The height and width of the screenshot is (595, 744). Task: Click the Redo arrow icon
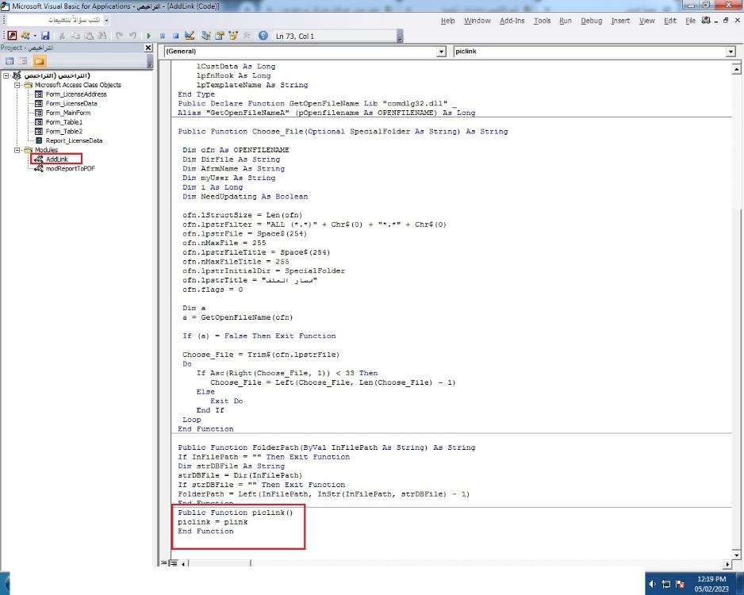132,36
